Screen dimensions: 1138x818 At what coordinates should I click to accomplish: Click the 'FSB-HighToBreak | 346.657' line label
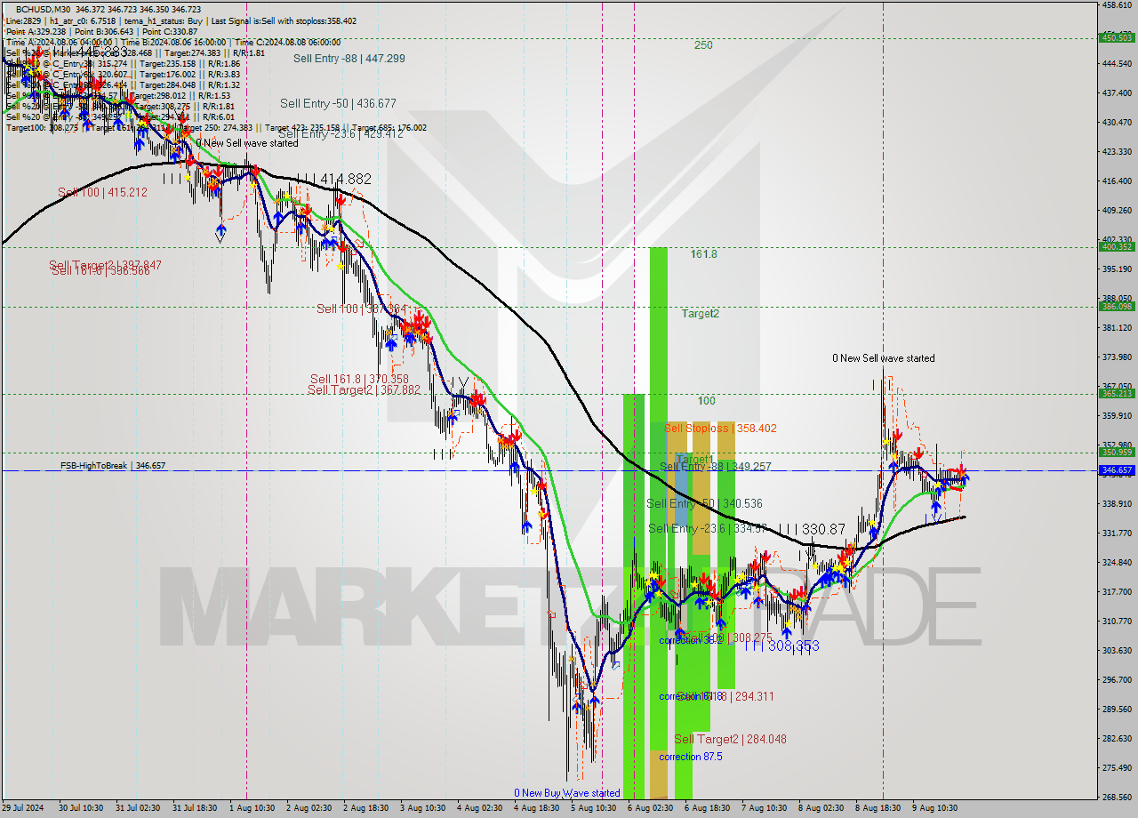(x=113, y=466)
